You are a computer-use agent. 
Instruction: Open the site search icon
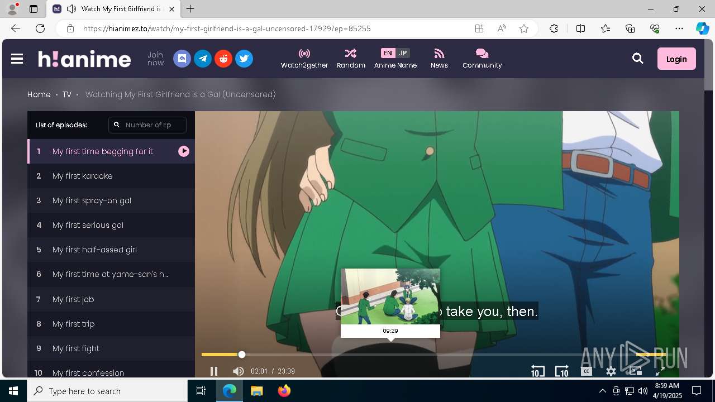point(637,59)
